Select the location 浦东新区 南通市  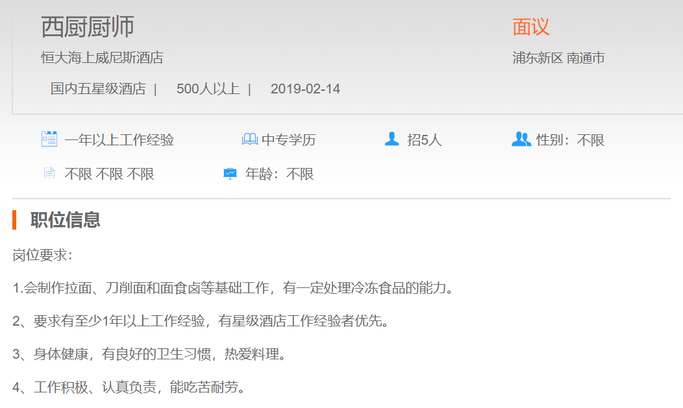pos(558,58)
